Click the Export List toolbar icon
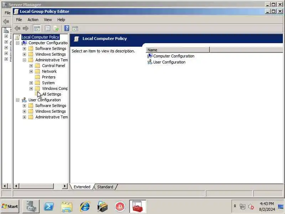Viewport: 285px width, 214px height. [x=56, y=29]
